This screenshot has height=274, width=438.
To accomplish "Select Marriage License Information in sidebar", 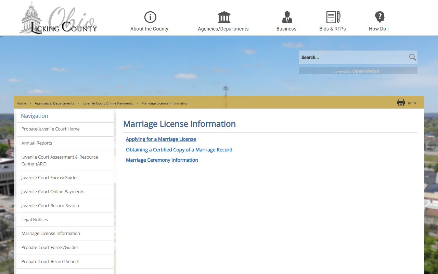I will pos(65,234).
